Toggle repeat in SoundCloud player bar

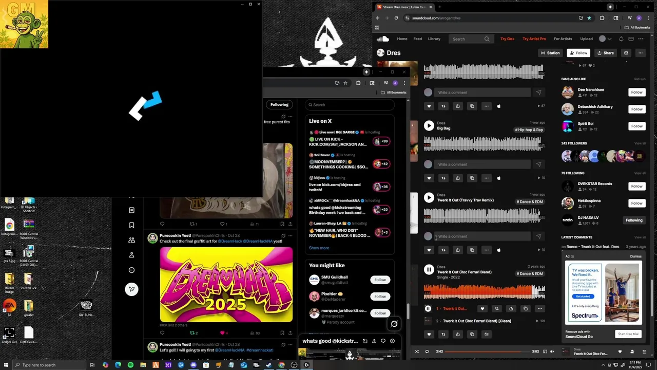427,351
